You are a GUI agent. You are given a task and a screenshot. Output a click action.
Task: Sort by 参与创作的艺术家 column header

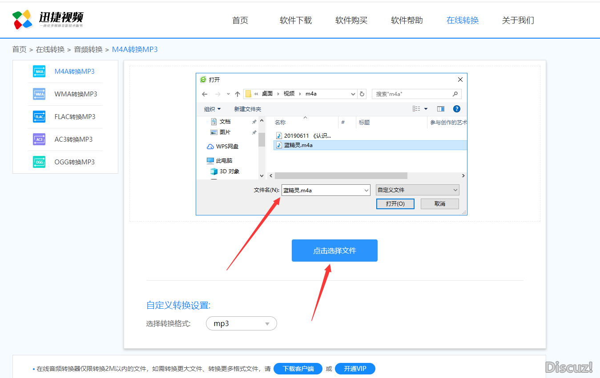click(447, 122)
